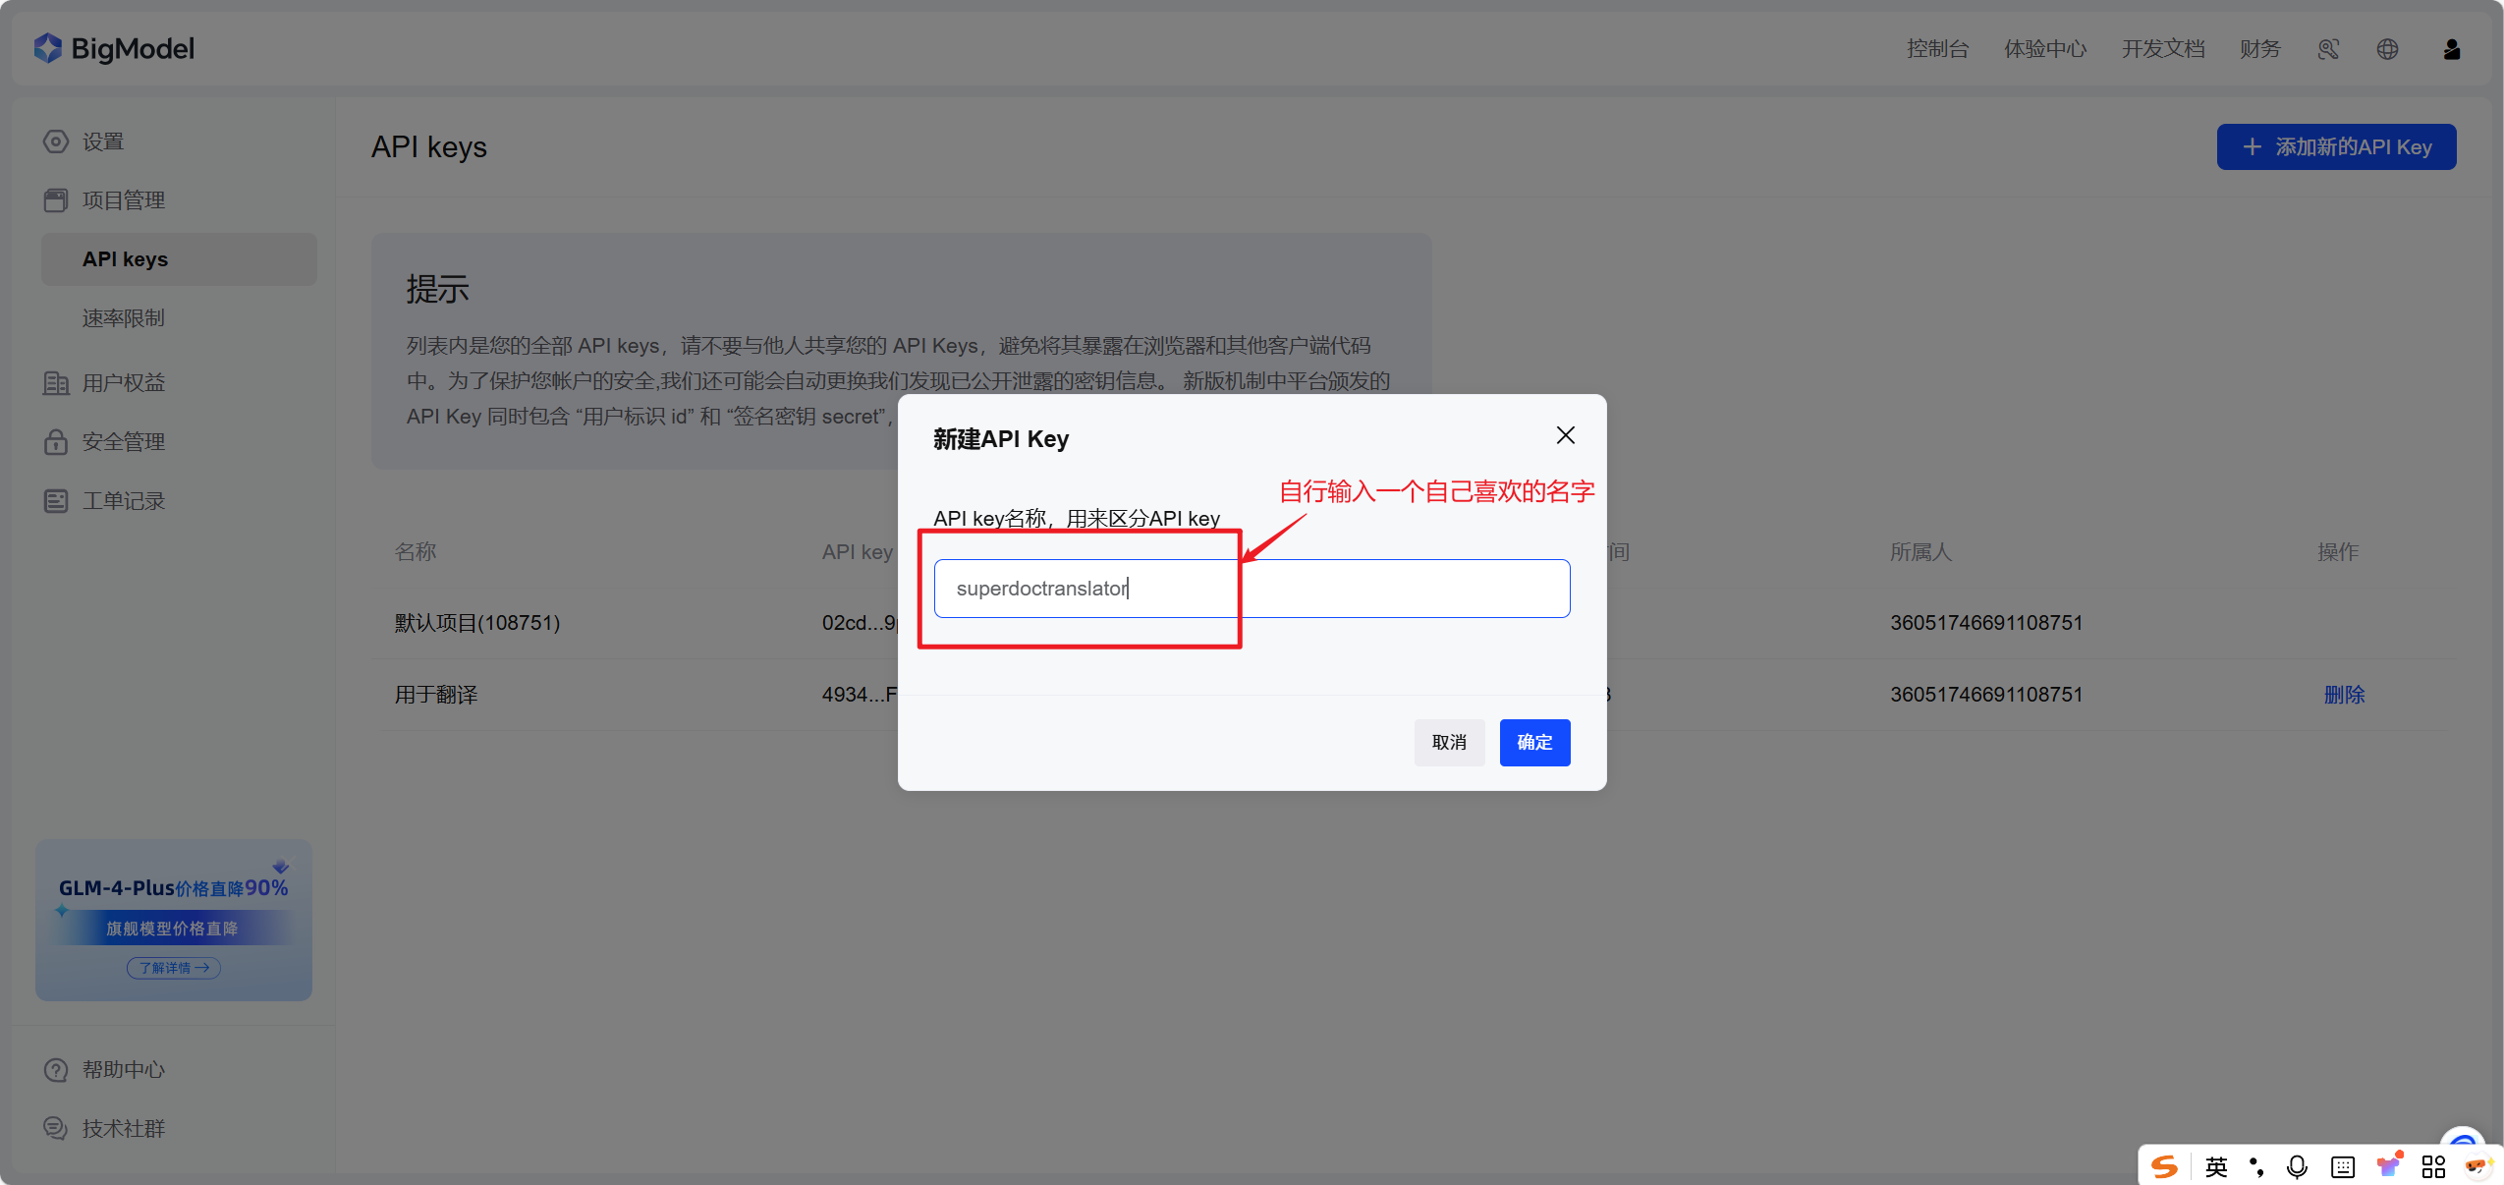The image size is (2504, 1185).
Task: Click the microphone icon in IME toolbar
Action: (x=2297, y=1166)
